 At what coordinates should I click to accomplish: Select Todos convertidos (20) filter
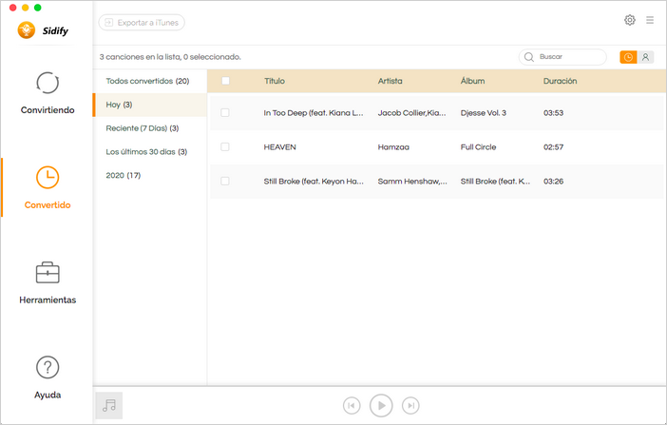pos(150,81)
